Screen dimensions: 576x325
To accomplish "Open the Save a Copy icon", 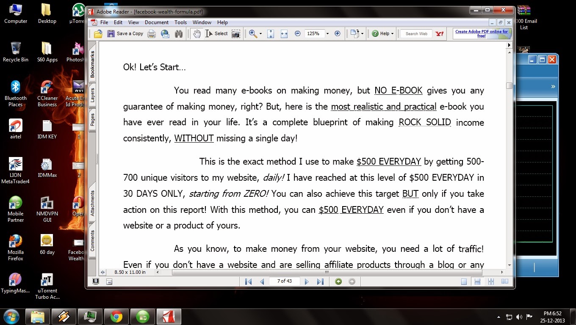I will coord(111,33).
